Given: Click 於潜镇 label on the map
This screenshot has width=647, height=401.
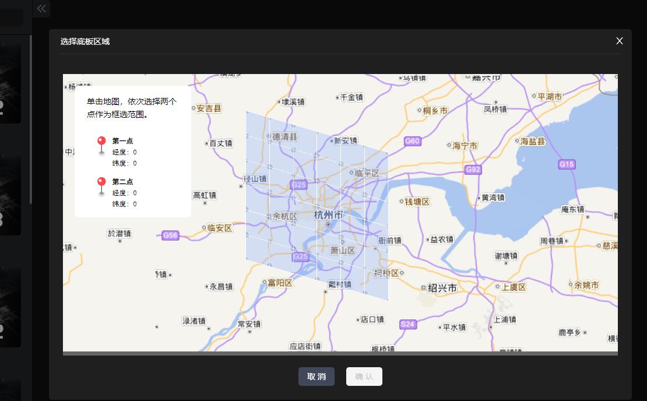Looking at the screenshot, I should (119, 234).
